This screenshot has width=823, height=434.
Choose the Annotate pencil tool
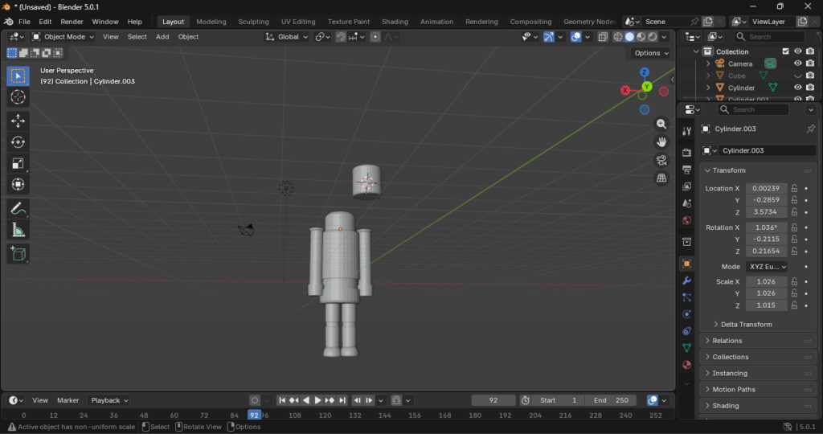(x=18, y=208)
